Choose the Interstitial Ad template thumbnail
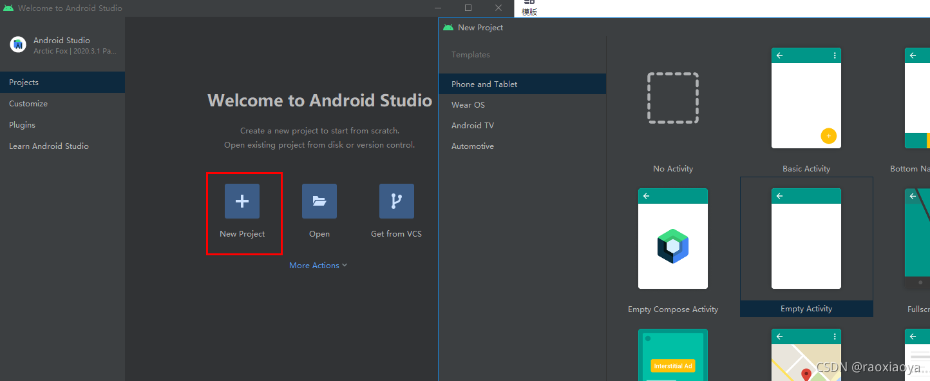The height and width of the screenshot is (381, 930). (x=673, y=355)
